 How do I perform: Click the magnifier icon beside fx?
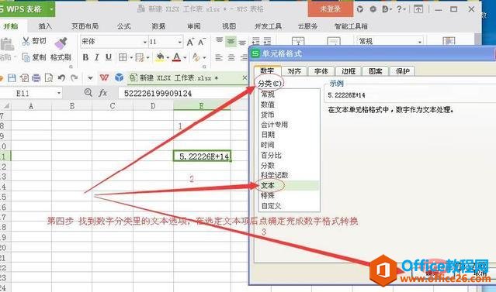pyautogui.click(x=88, y=93)
